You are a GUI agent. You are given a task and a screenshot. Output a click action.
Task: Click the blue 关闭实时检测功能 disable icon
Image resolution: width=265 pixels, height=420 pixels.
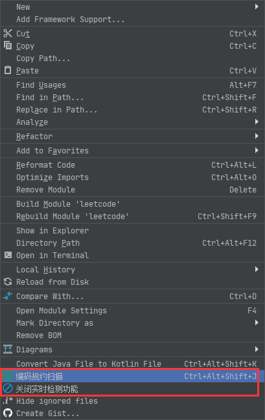click(8, 388)
